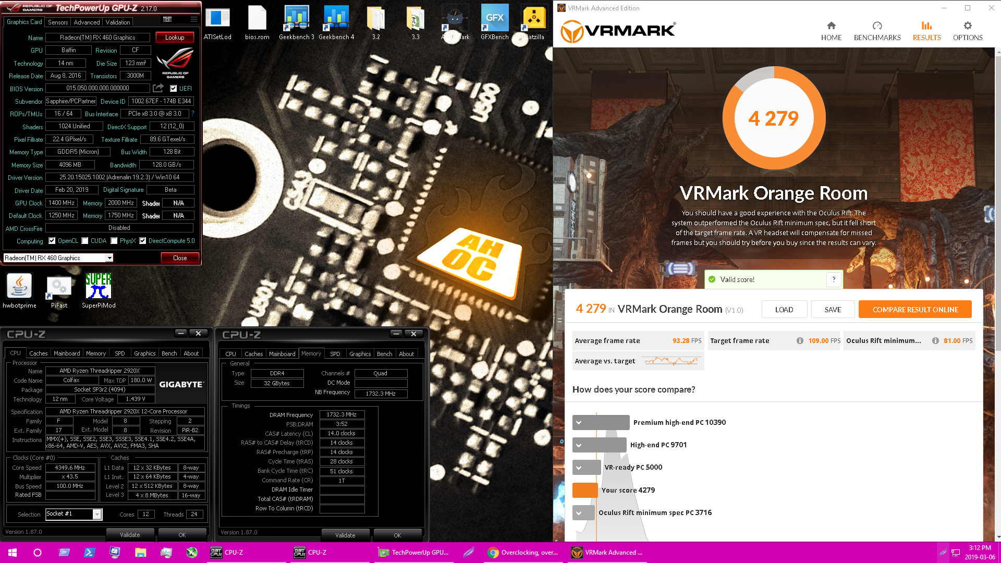
Task: Open hwbotprime Java icon on desktop
Action: coord(19,291)
